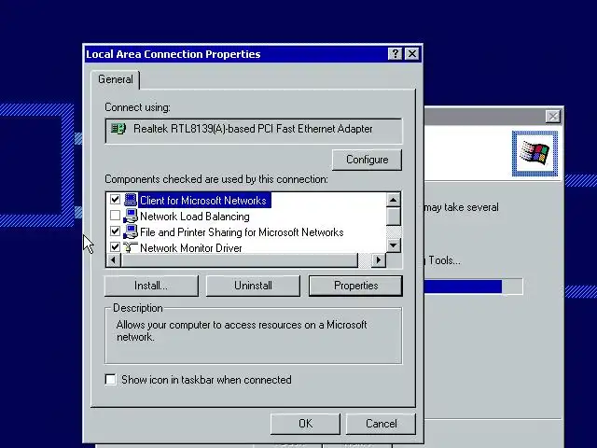Click the description text about Microsoft network

242,330
